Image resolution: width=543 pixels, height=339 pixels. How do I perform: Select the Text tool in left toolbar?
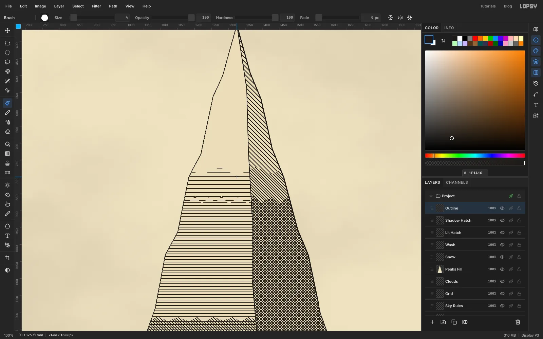[7, 236]
